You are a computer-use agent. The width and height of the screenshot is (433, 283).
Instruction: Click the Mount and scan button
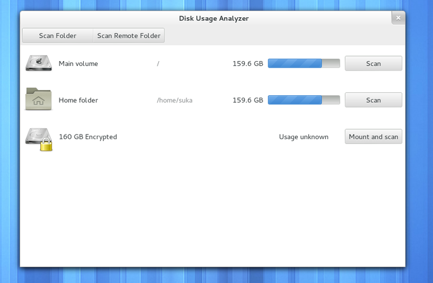click(373, 137)
